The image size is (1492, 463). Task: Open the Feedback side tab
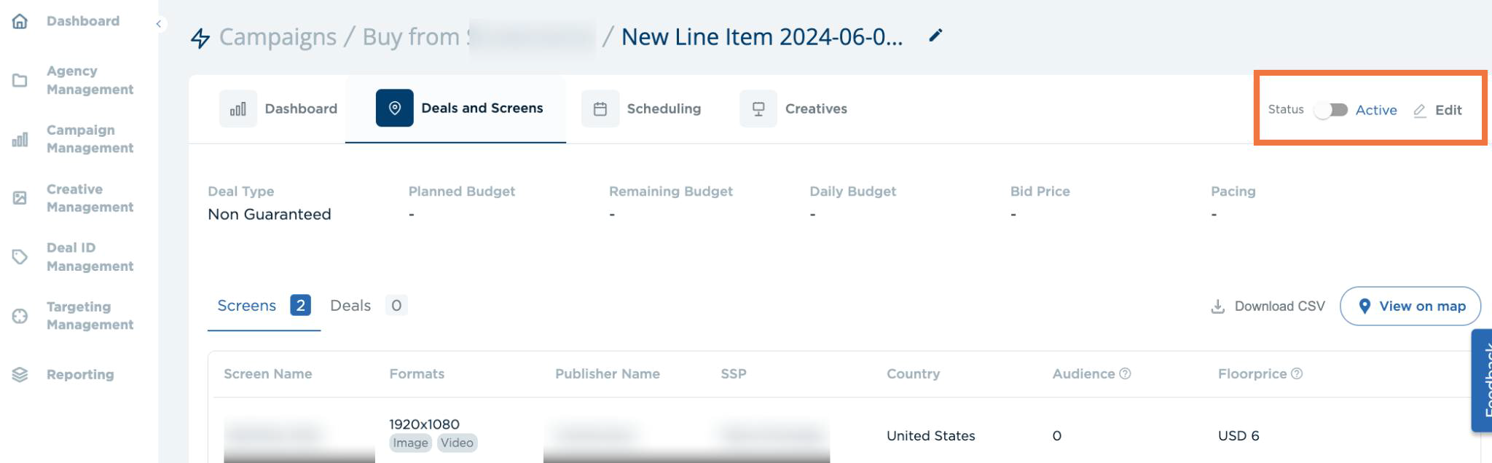pos(1482,381)
